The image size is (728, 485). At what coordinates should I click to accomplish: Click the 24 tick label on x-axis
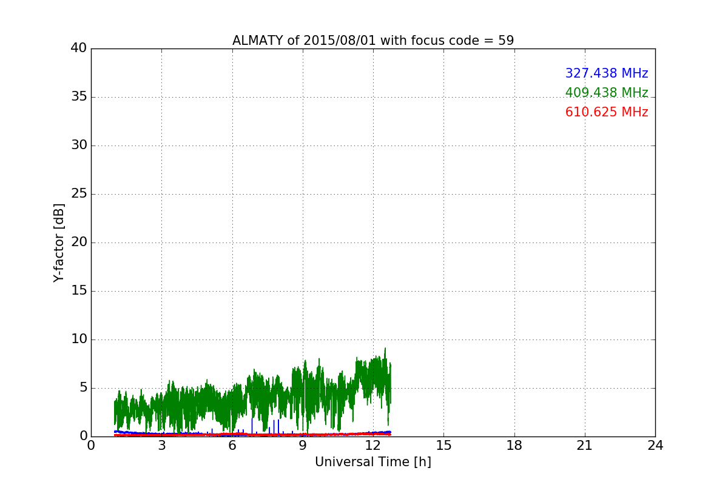click(655, 446)
